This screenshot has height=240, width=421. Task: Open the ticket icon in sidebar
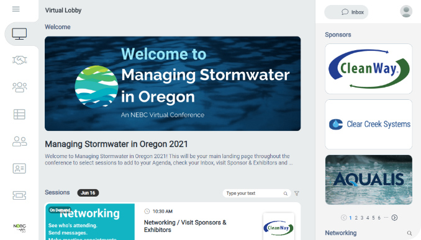(19, 195)
